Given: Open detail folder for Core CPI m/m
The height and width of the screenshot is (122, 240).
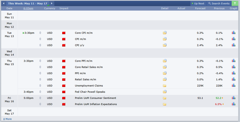Looking at the screenshot, I should pos(165,33).
